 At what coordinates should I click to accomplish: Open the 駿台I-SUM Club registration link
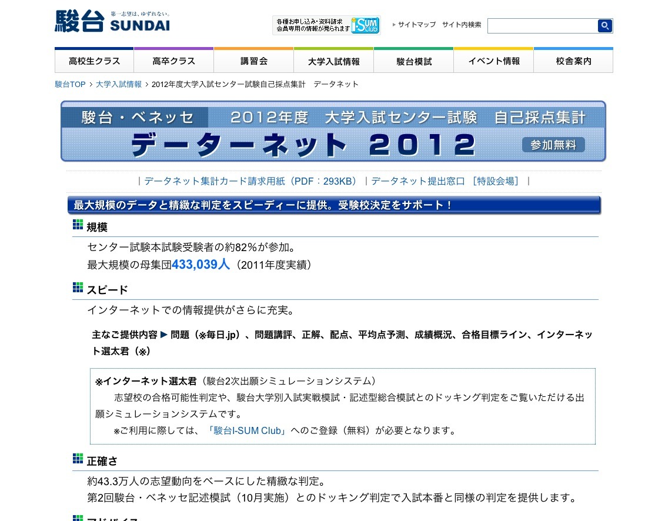point(248,430)
